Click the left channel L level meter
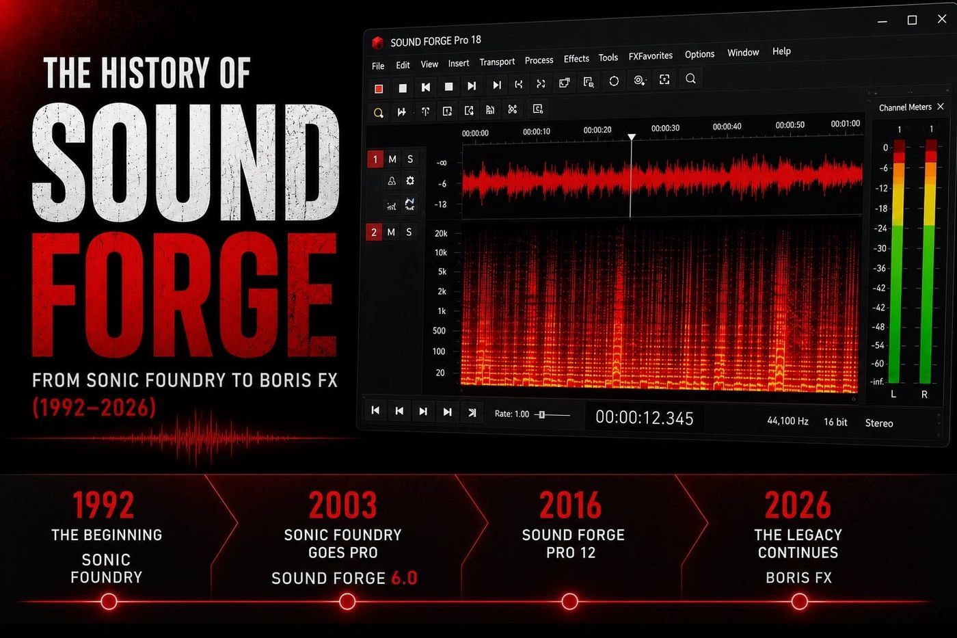 pos(895,262)
